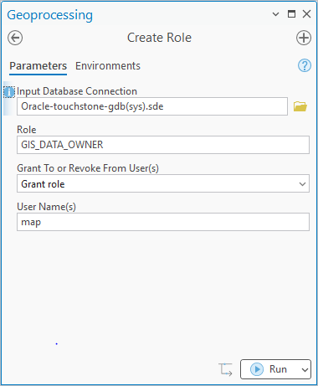Switch to the Parameters tab
318x386 pixels.
[x=38, y=66]
